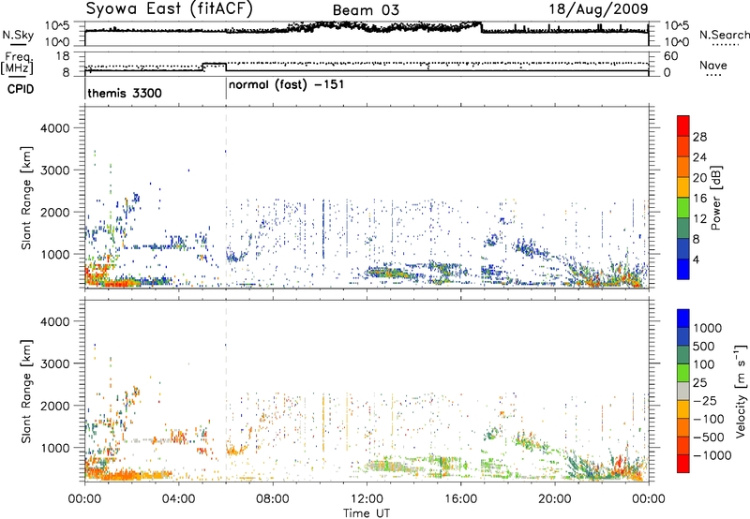
Task: Select the 'themis 3300' CPID entry
Action: coord(125,93)
